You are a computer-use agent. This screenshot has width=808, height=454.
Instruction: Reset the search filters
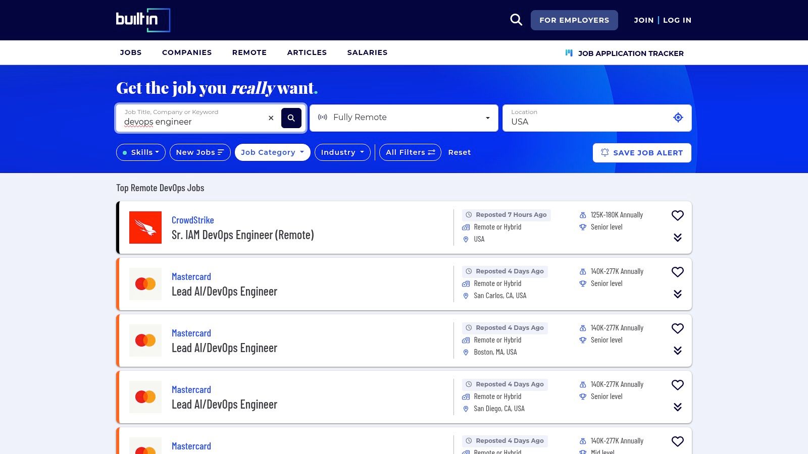click(x=460, y=152)
